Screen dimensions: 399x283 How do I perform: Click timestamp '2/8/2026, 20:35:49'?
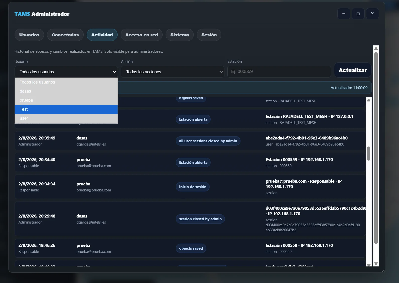37,138
